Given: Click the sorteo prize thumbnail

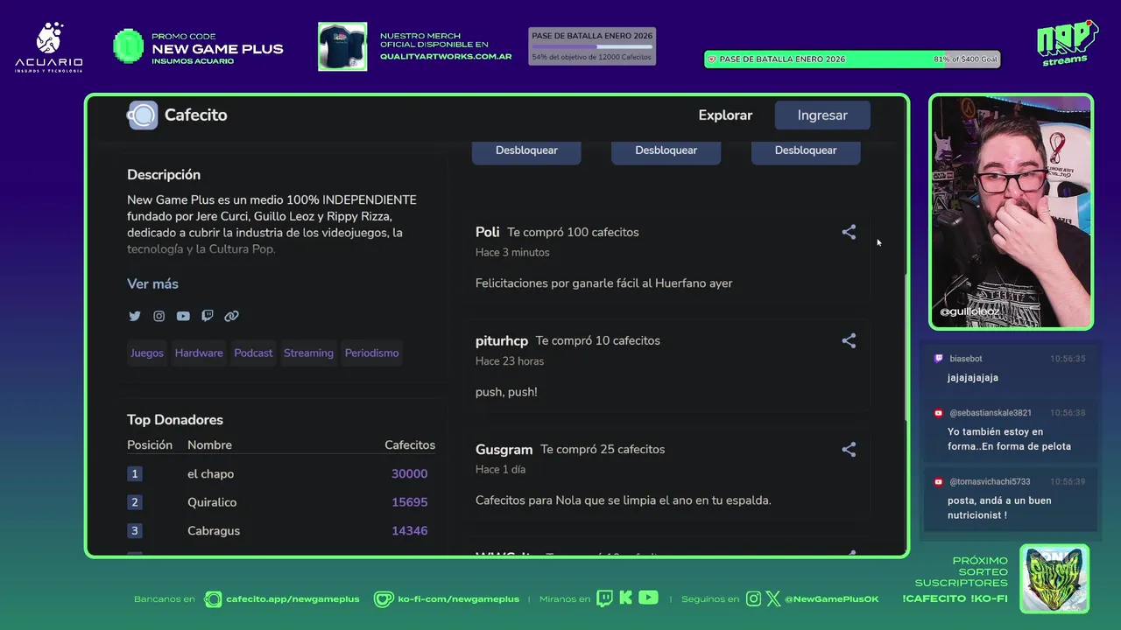Looking at the screenshot, I should click(1054, 578).
